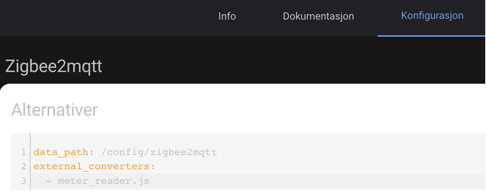Click the zigbee2mqtt folder name on line 1
The height and width of the screenshot is (193, 486).
tap(183, 152)
